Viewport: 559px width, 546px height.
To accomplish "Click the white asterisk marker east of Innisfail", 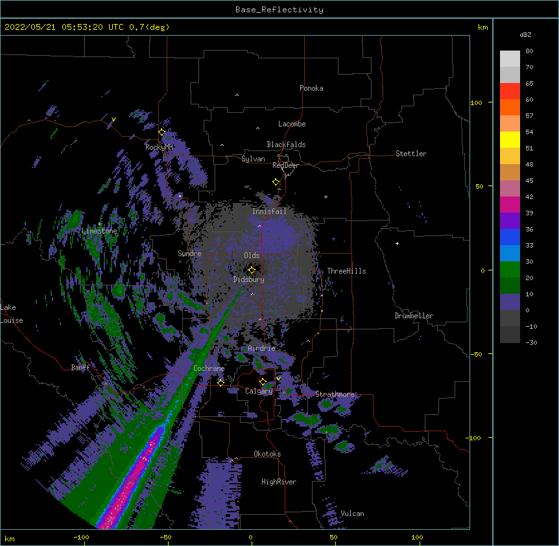I will tap(326, 196).
